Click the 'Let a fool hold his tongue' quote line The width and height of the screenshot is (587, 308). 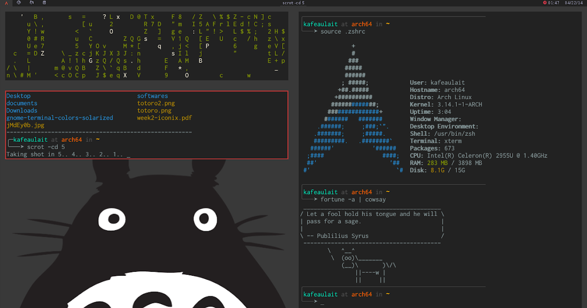(x=372, y=214)
